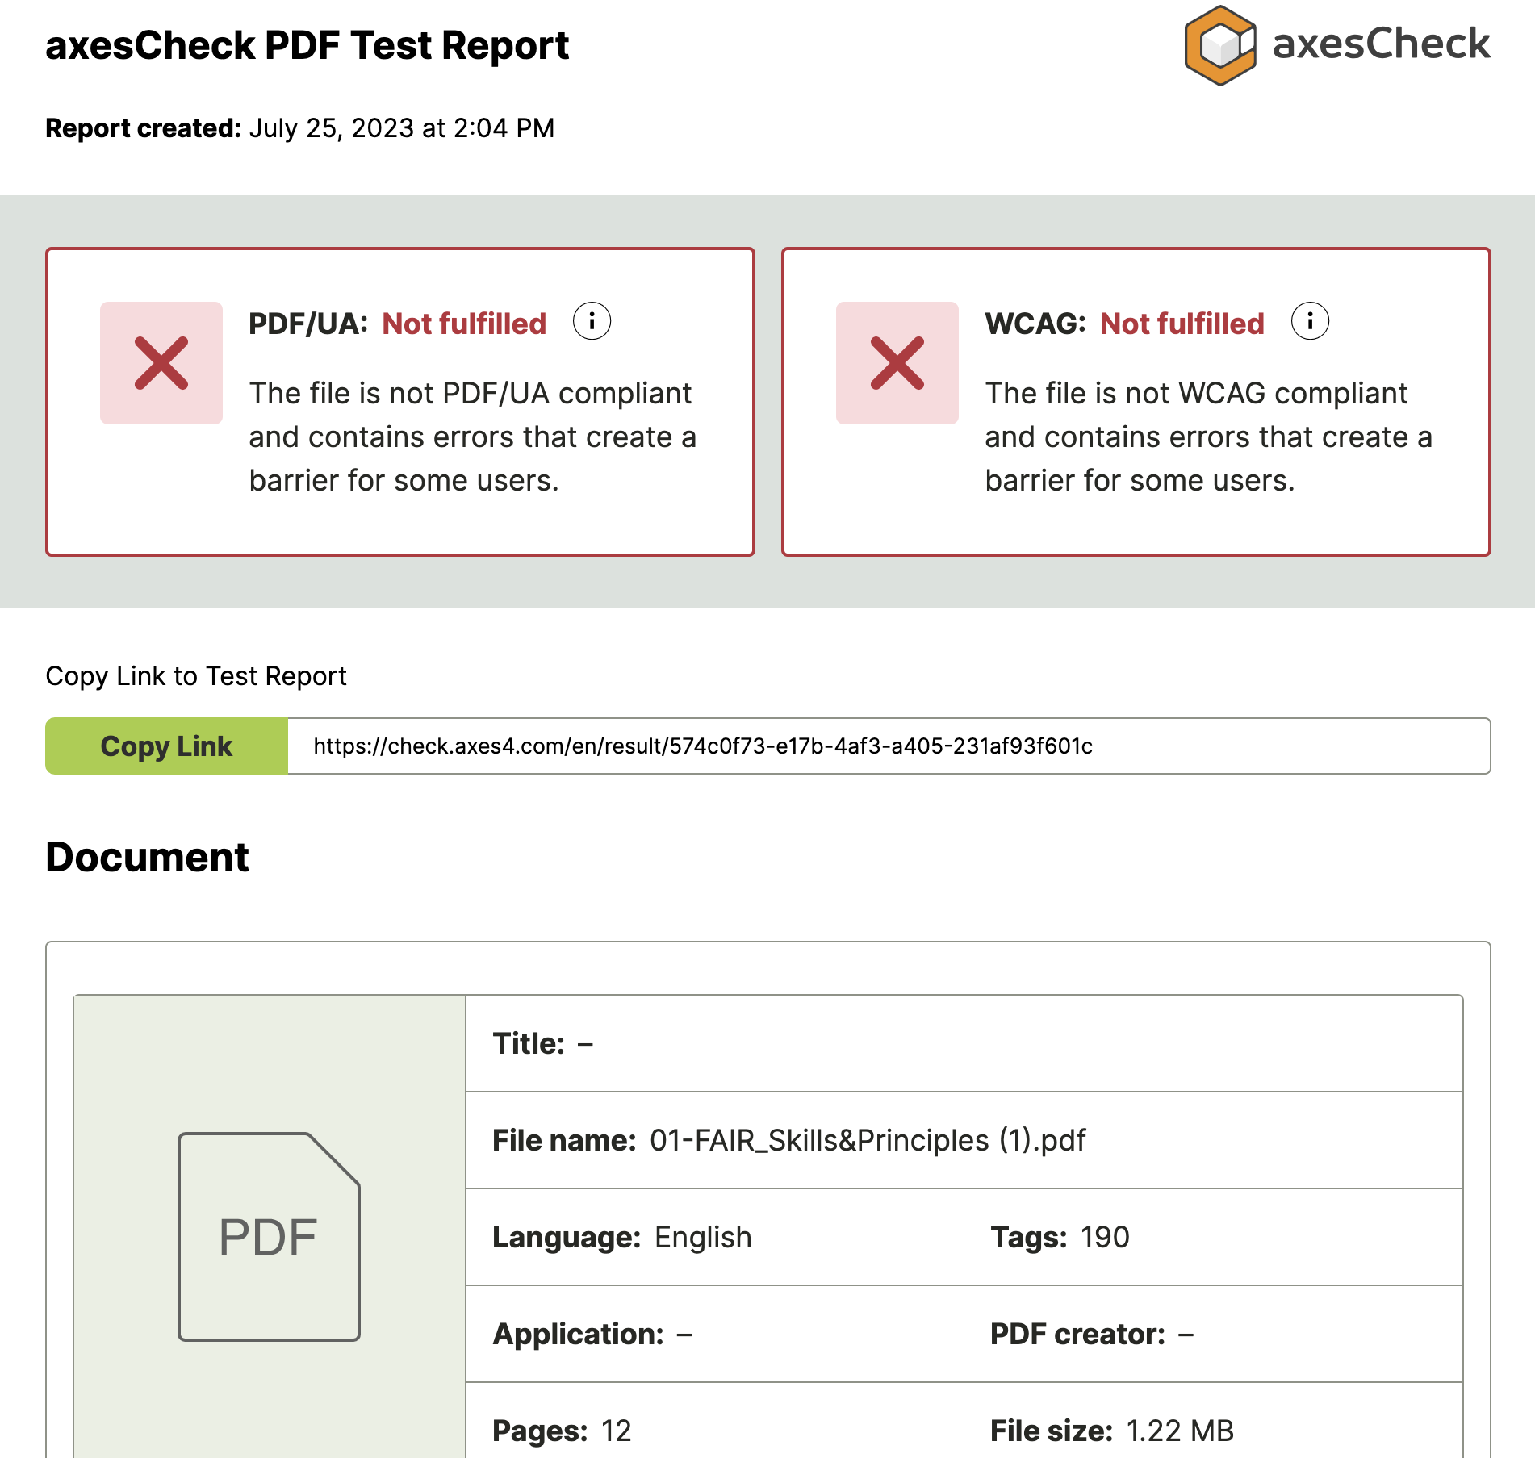Select the WCAG status panel
The width and height of the screenshot is (1535, 1458).
(1136, 399)
